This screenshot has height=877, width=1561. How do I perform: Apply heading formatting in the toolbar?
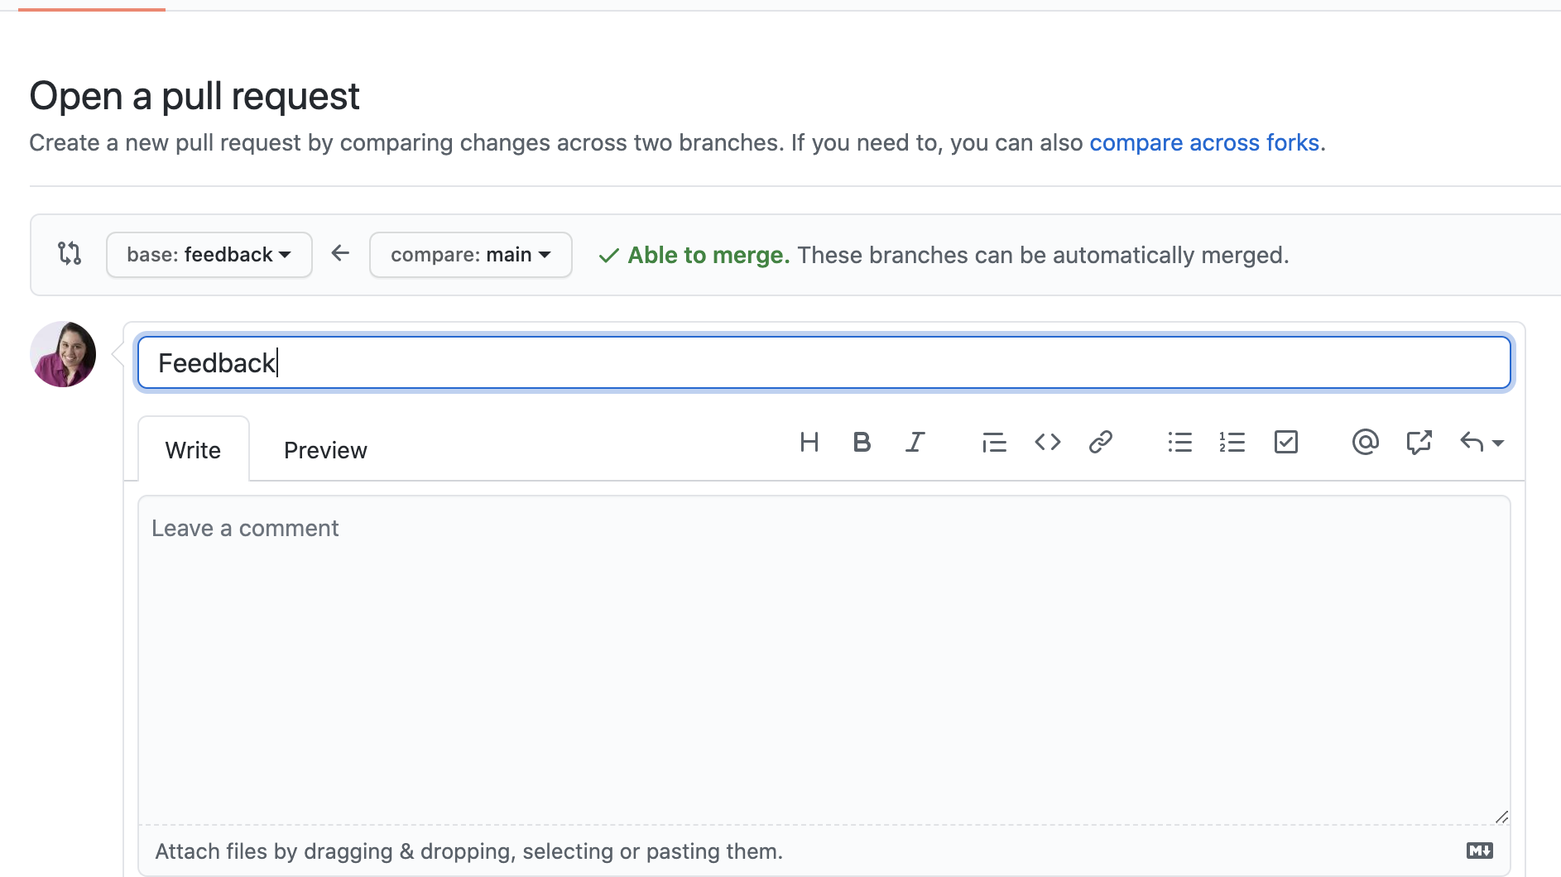pos(809,442)
